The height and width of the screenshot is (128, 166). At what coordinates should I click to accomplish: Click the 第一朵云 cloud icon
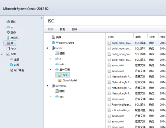click(x=57, y=69)
